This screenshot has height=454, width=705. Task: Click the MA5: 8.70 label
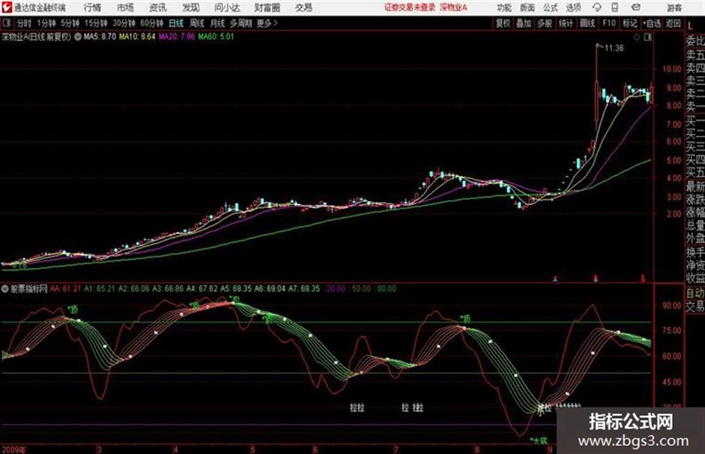[100, 37]
